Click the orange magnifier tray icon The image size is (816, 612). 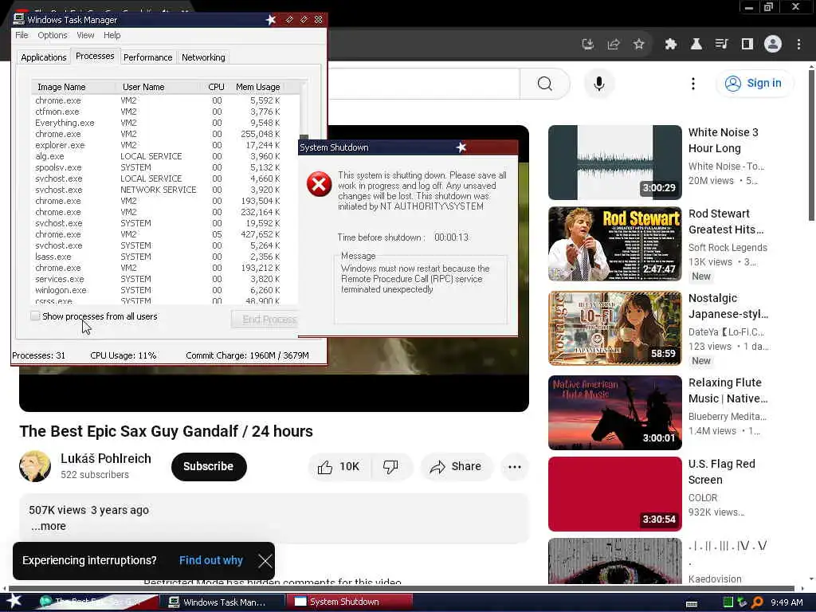pos(757,602)
